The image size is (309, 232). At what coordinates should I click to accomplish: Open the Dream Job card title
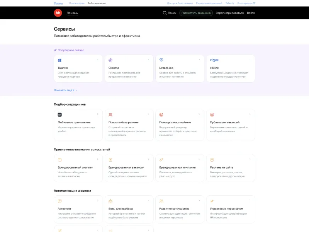[166, 68]
